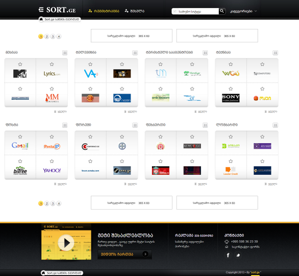This screenshot has height=276, width=299.
Task: Open the Liverpool football club tile
Action: coord(160,171)
